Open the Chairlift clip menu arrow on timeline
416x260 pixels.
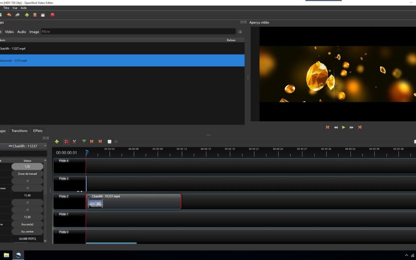coord(89,196)
